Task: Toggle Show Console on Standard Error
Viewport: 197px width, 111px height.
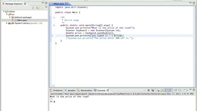Action: coord(170,90)
